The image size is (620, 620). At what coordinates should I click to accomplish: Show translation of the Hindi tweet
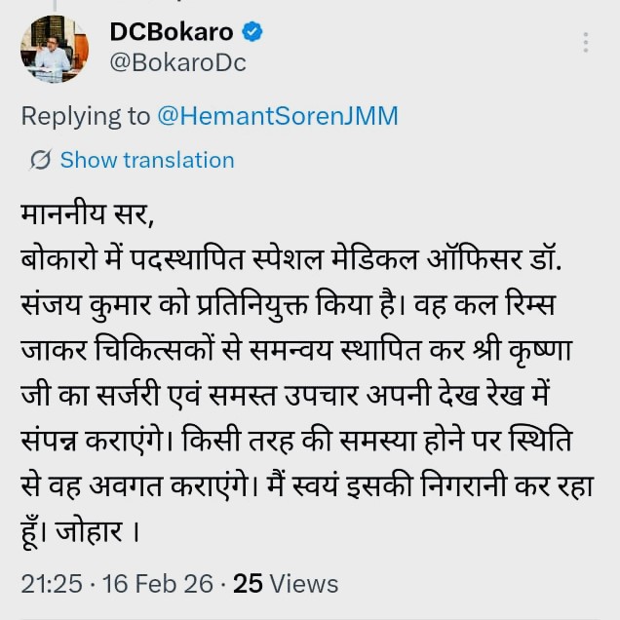pyautogui.click(x=147, y=160)
